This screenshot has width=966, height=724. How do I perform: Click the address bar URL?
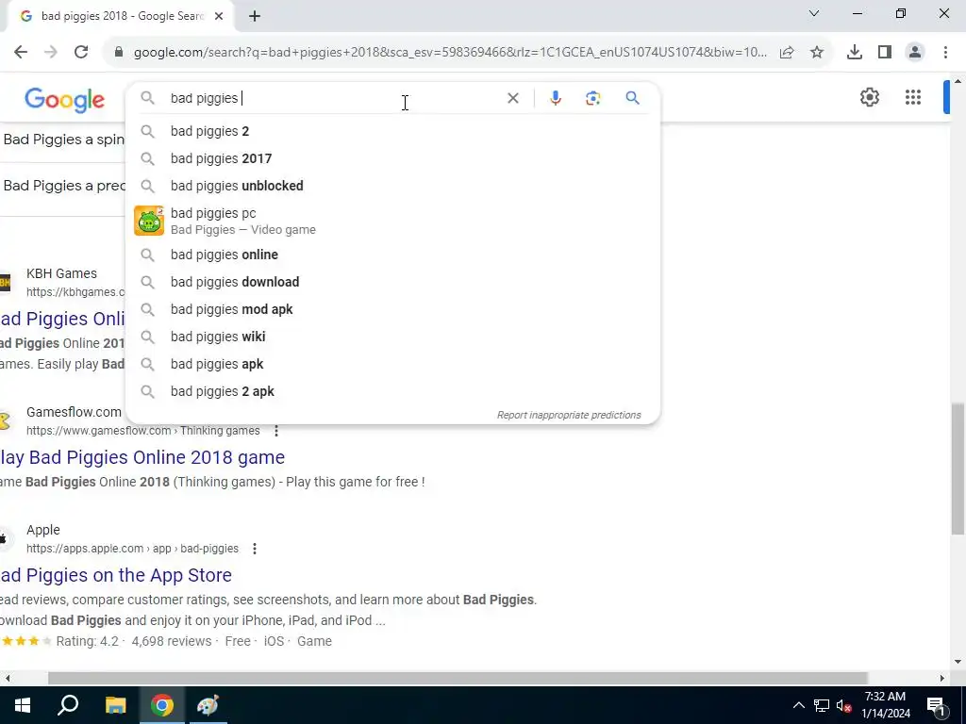pos(450,53)
